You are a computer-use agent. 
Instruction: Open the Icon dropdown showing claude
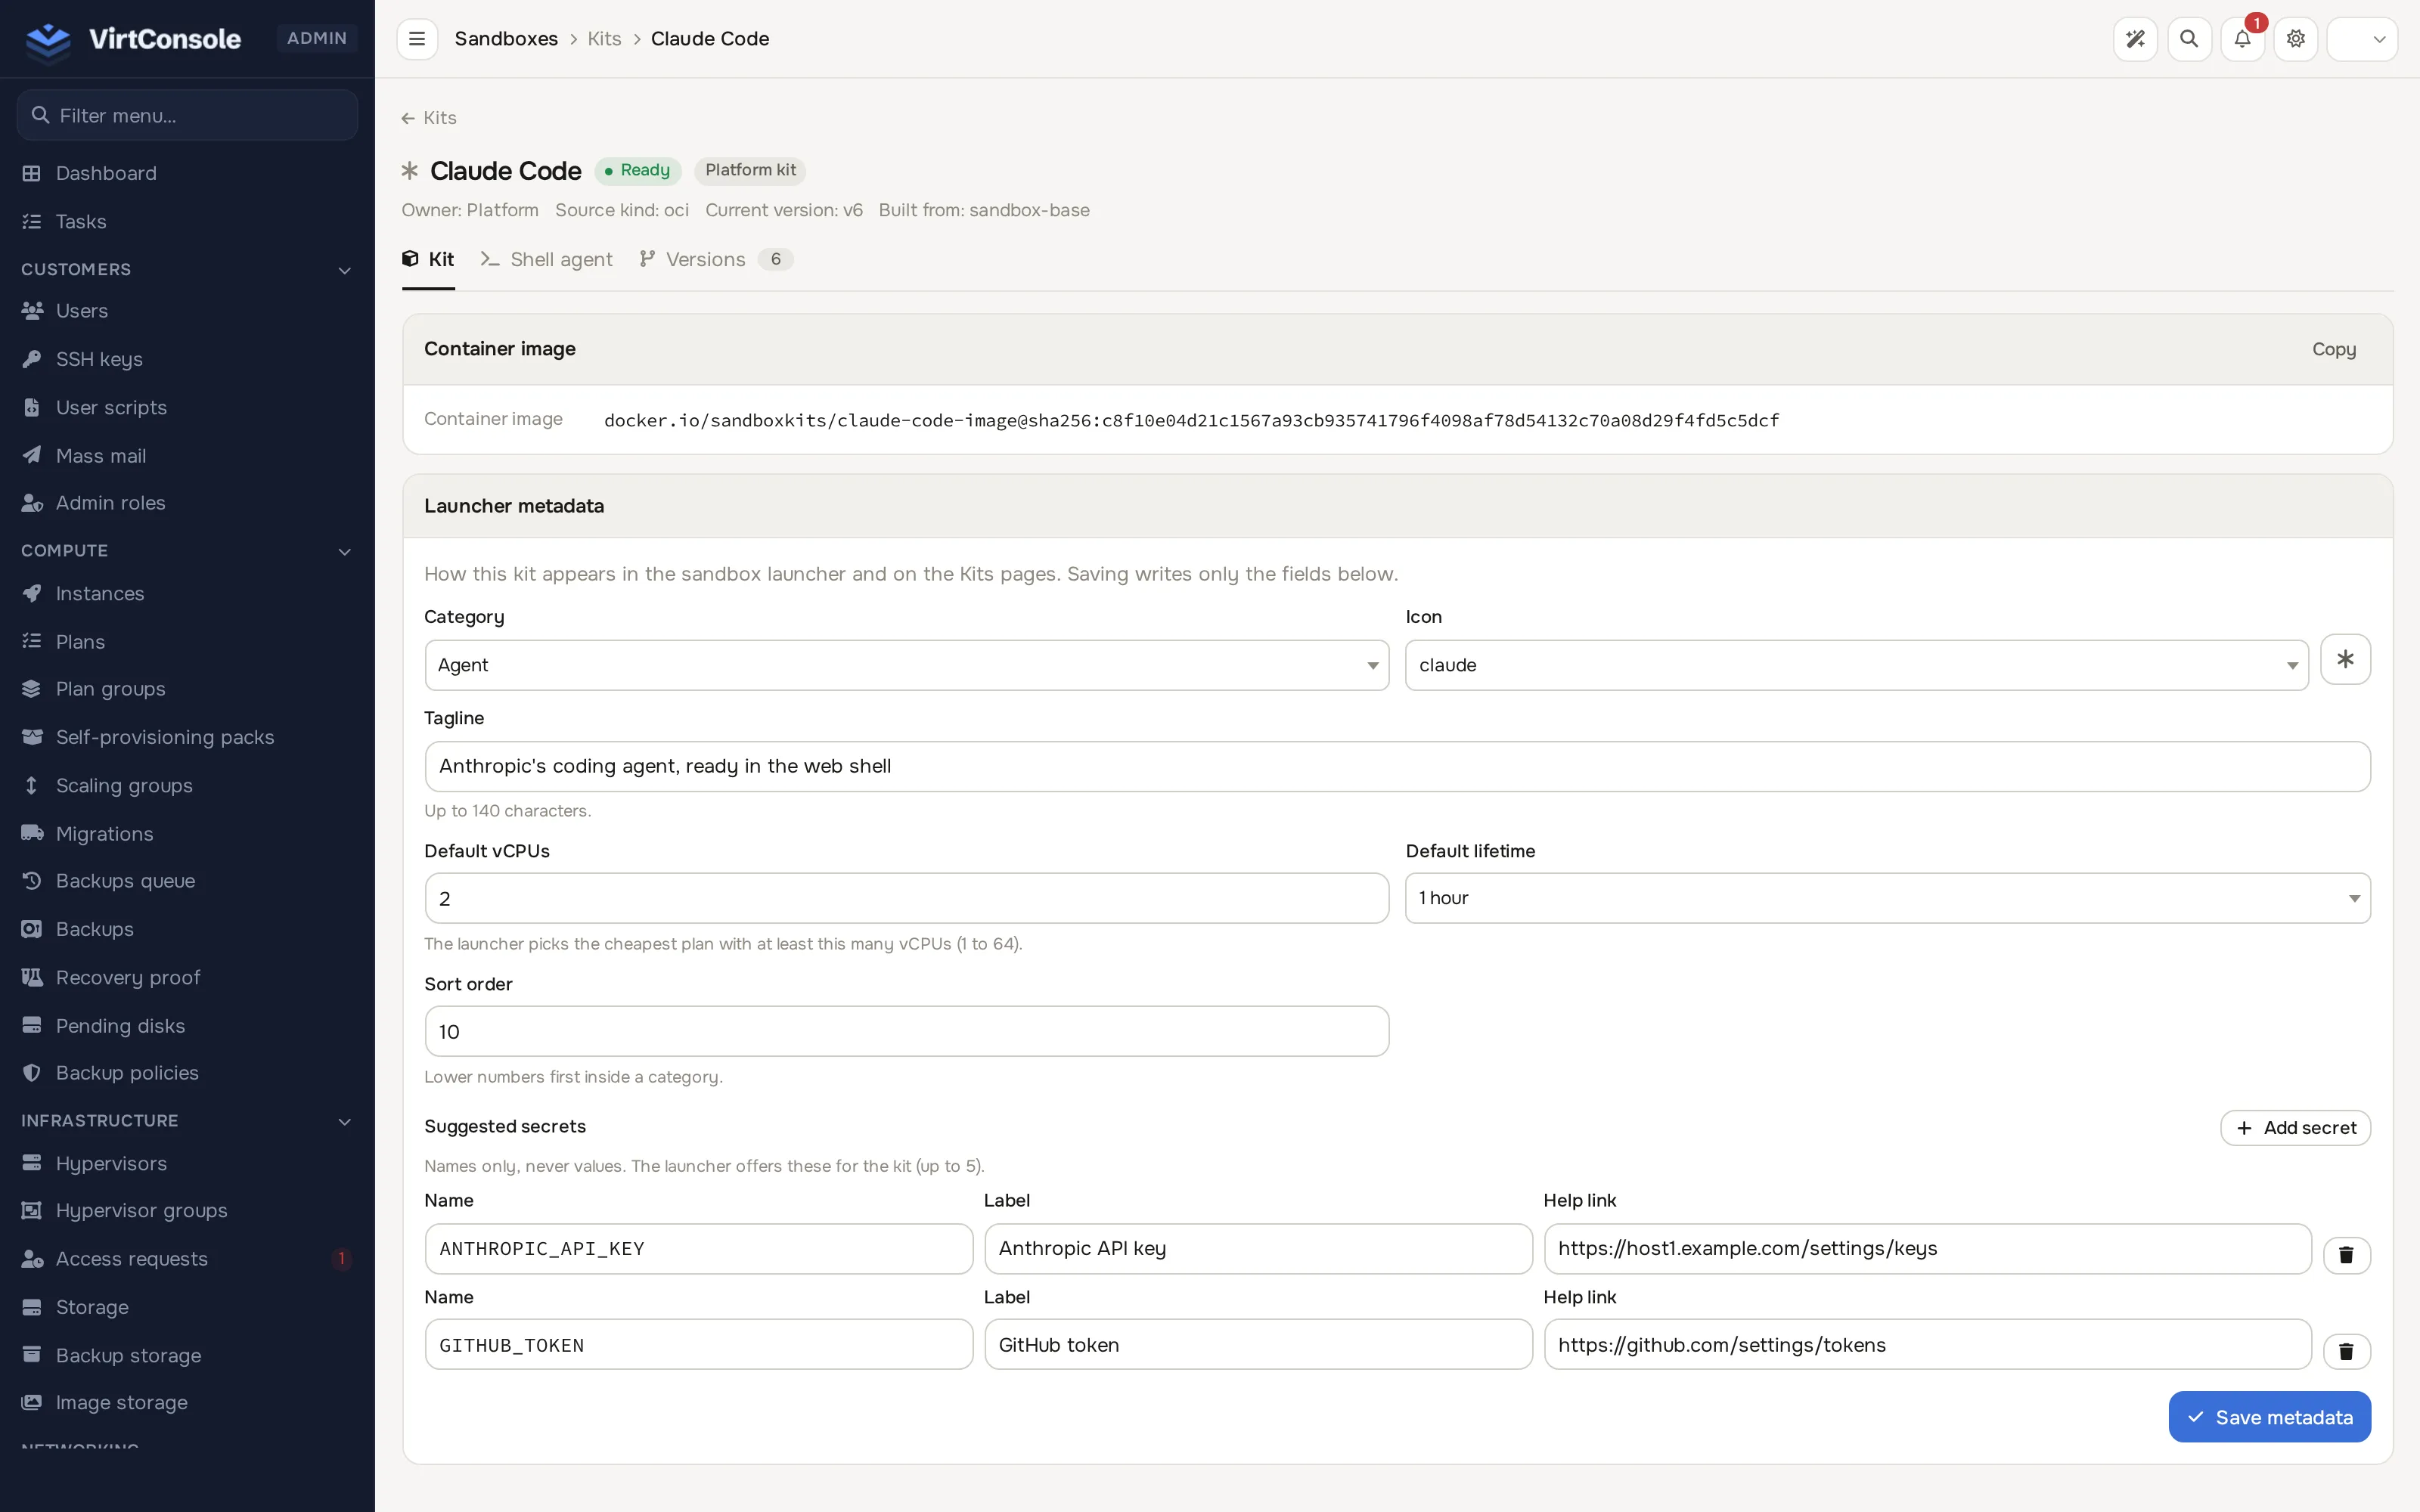pyautogui.click(x=1856, y=665)
